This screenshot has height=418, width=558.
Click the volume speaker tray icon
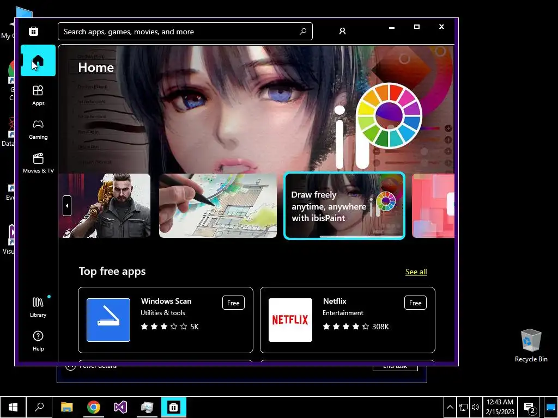tap(475, 407)
